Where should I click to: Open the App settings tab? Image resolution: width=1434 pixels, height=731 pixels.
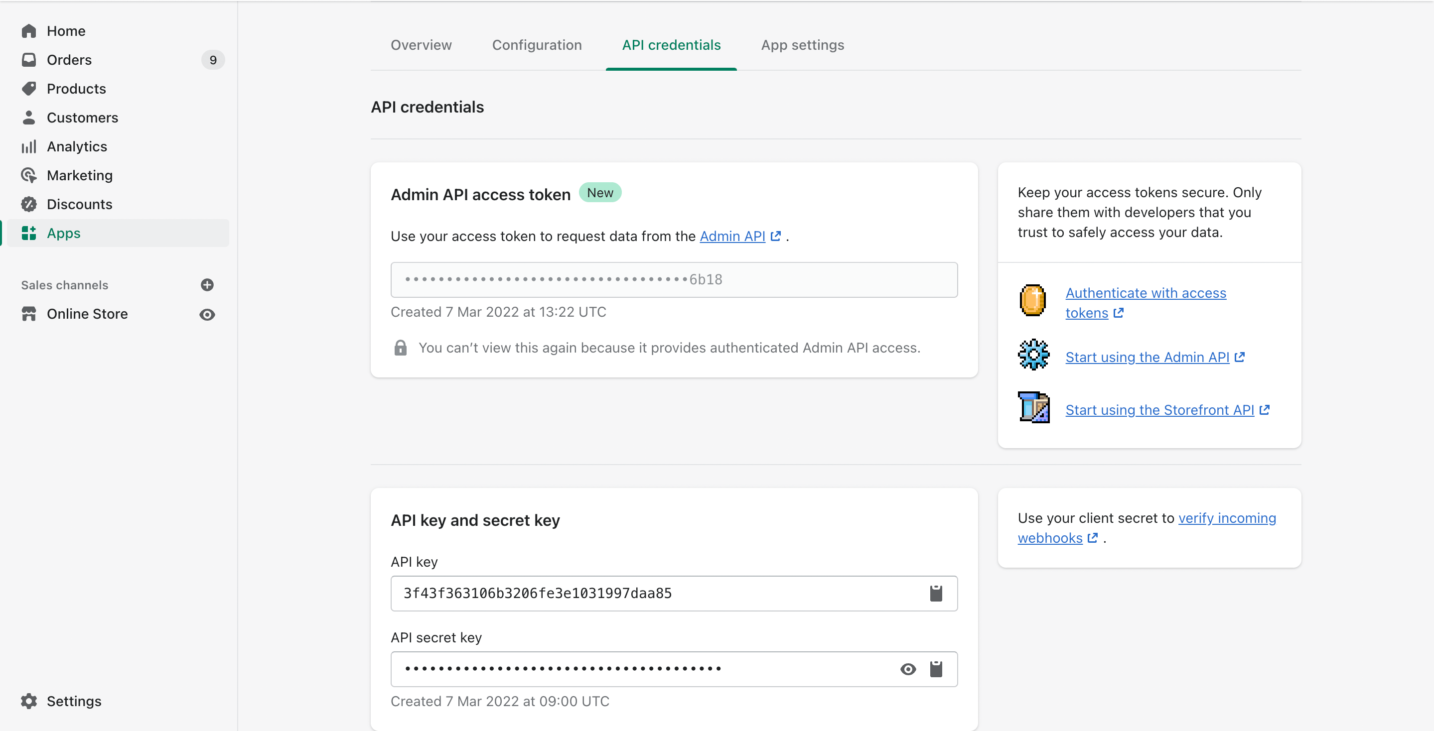point(802,45)
